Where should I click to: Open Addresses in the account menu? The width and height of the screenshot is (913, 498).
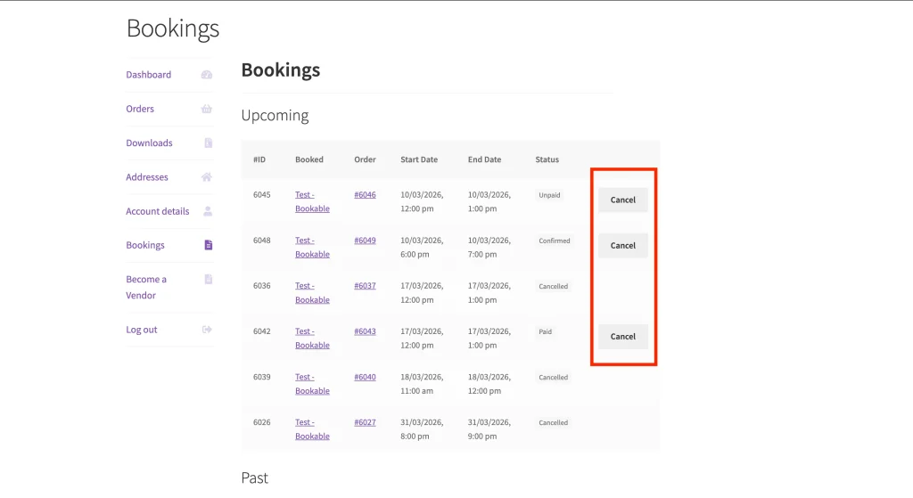pos(147,177)
